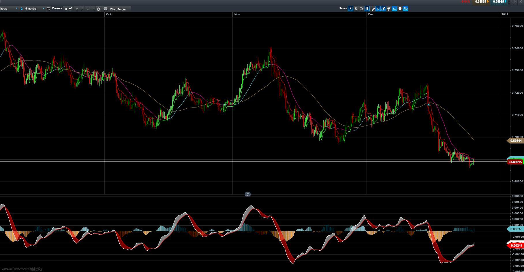Select the text annotation tool
Image resolution: width=524 pixels, height=272 pixels.
[361, 9]
